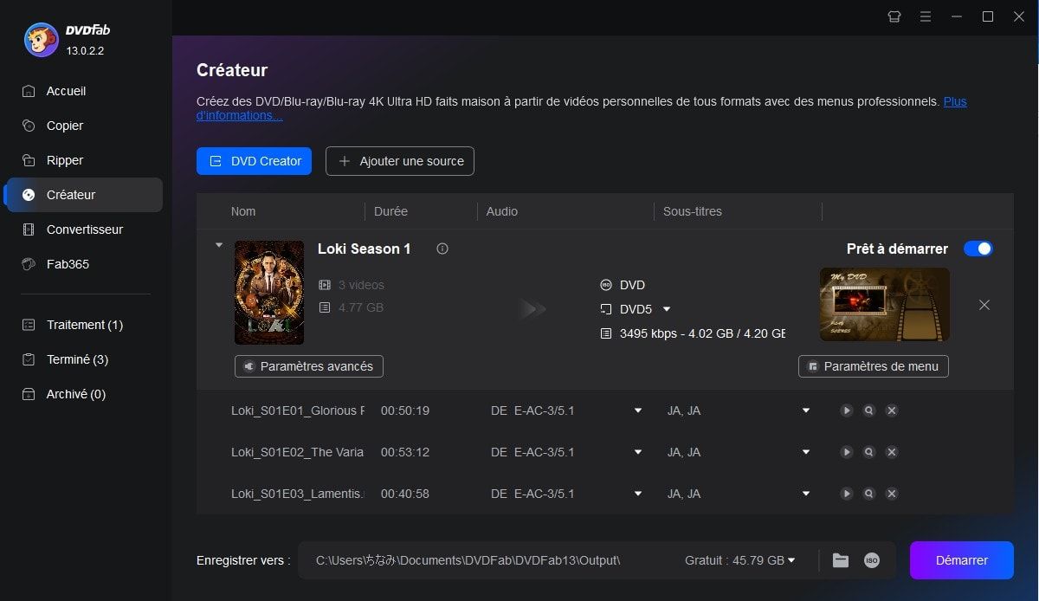Open Paramètres avancés

309,366
